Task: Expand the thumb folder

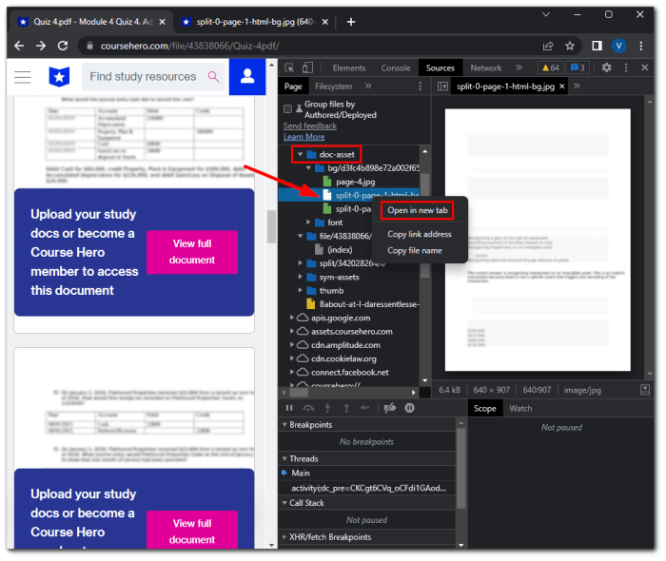Action: (300, 290)
